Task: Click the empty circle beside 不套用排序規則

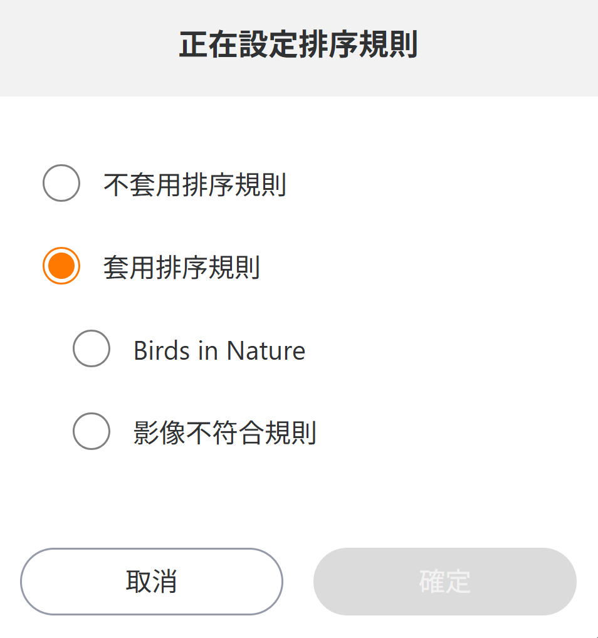Action: pos(61,183)
